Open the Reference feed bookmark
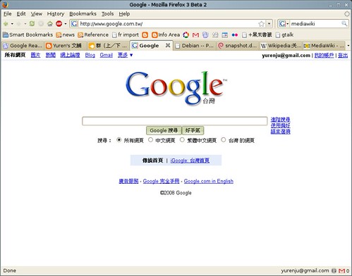Screen dimensions: 352x276 tap(93, 35)
